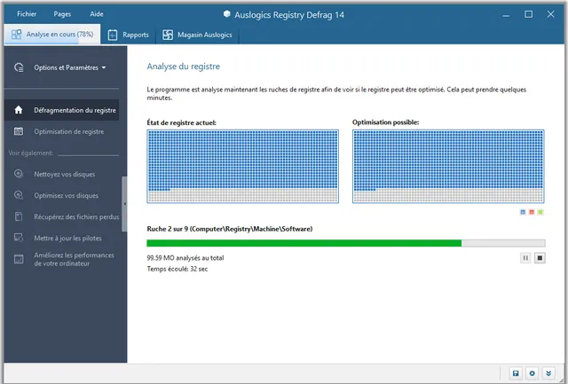Click the Optimisez vos disques link
Viewport: 568px width, 384px height.
66,196
